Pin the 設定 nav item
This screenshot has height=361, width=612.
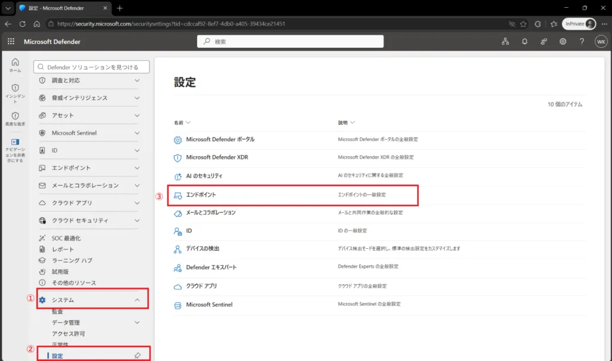137,356
